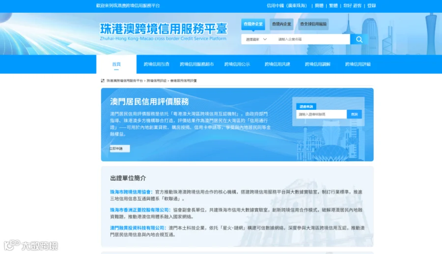
Task: Switch to 繁體 traditional Chinese
Action: point(333,5)
